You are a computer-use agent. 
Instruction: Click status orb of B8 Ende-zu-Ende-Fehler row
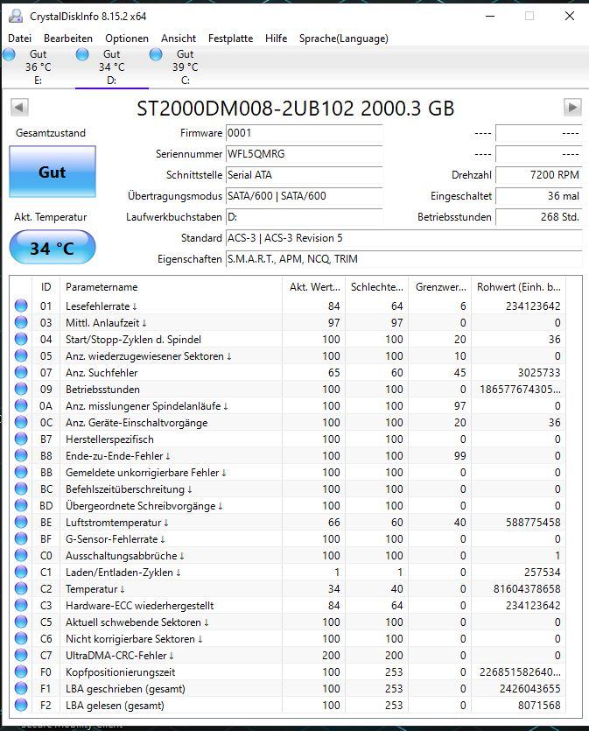coord(21,455)
